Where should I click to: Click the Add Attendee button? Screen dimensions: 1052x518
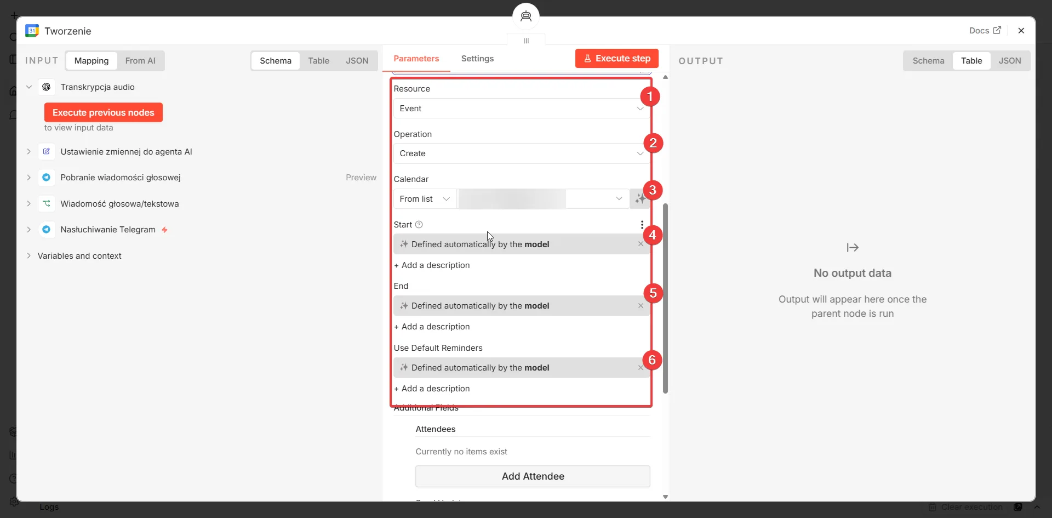click(x=533, y=476)
